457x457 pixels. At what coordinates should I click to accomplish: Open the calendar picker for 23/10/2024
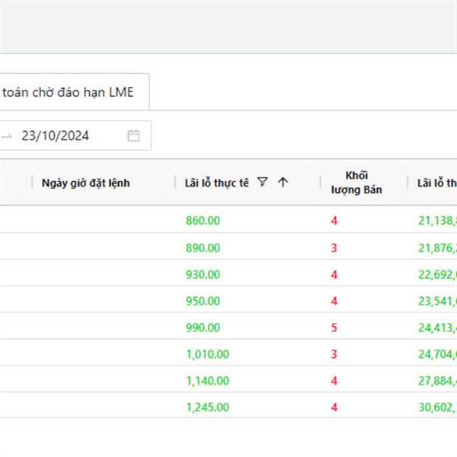click(x=133, y=136)
